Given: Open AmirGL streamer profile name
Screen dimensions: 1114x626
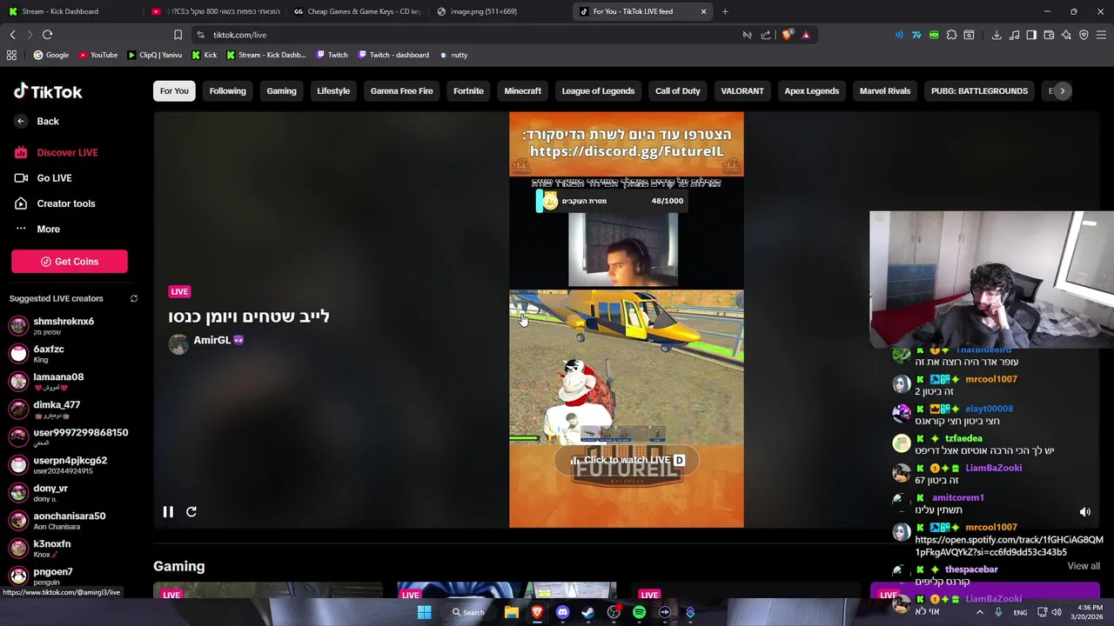Looking at the screenshot, I should [x=211, y=340].
